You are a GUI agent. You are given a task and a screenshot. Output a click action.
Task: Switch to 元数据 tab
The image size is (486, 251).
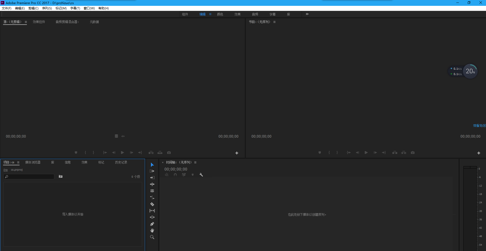[94, 22]
